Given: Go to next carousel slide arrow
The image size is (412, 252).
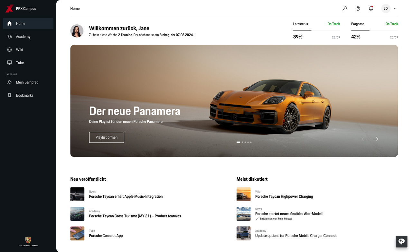Looking at the screenshot, I should (x=376, y=139).
